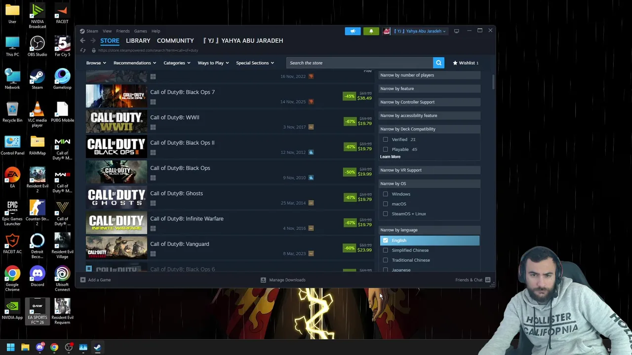Open the Friends & Chat icon
The image size is (632, 355).
488,280
